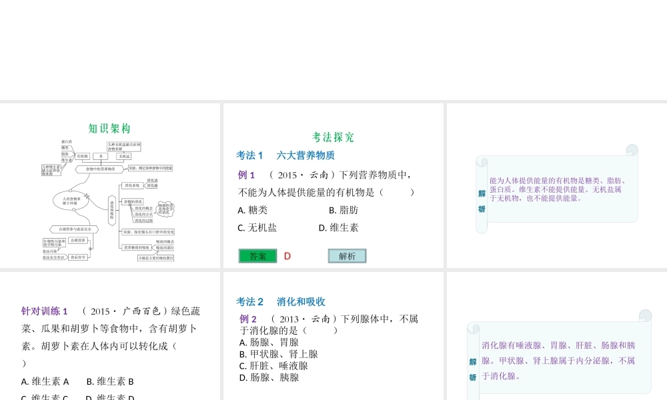This screenshot has width=667, height=400.
Task: Choose option B. 脂肪
Action: tap(344, 210)
